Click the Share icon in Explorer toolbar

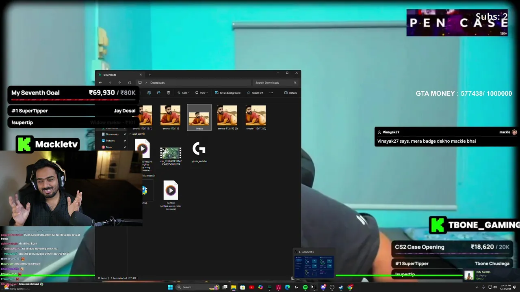pyautogui.click(x=158, y=93)
